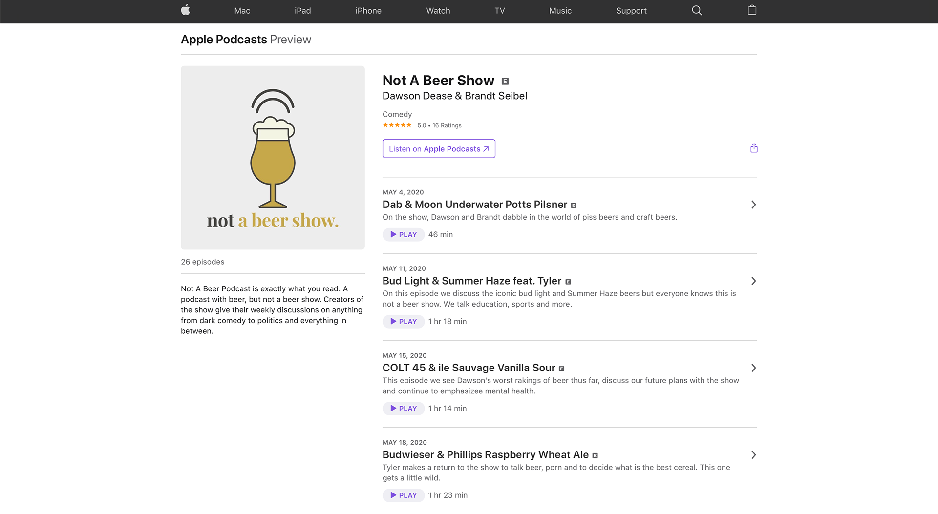Open Bud Light & Summer Haze feat. Tyler title
Screen dimensions: 938x514
pos(472,281)
